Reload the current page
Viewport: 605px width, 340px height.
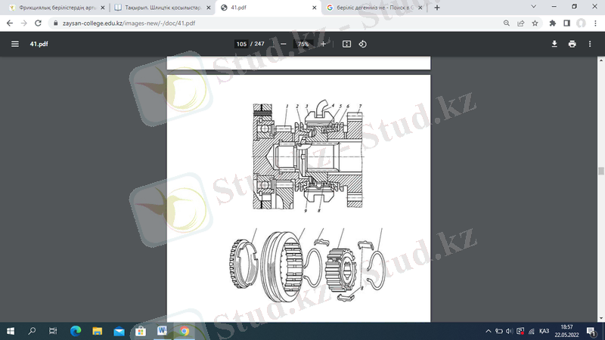(x=38, y=23)
